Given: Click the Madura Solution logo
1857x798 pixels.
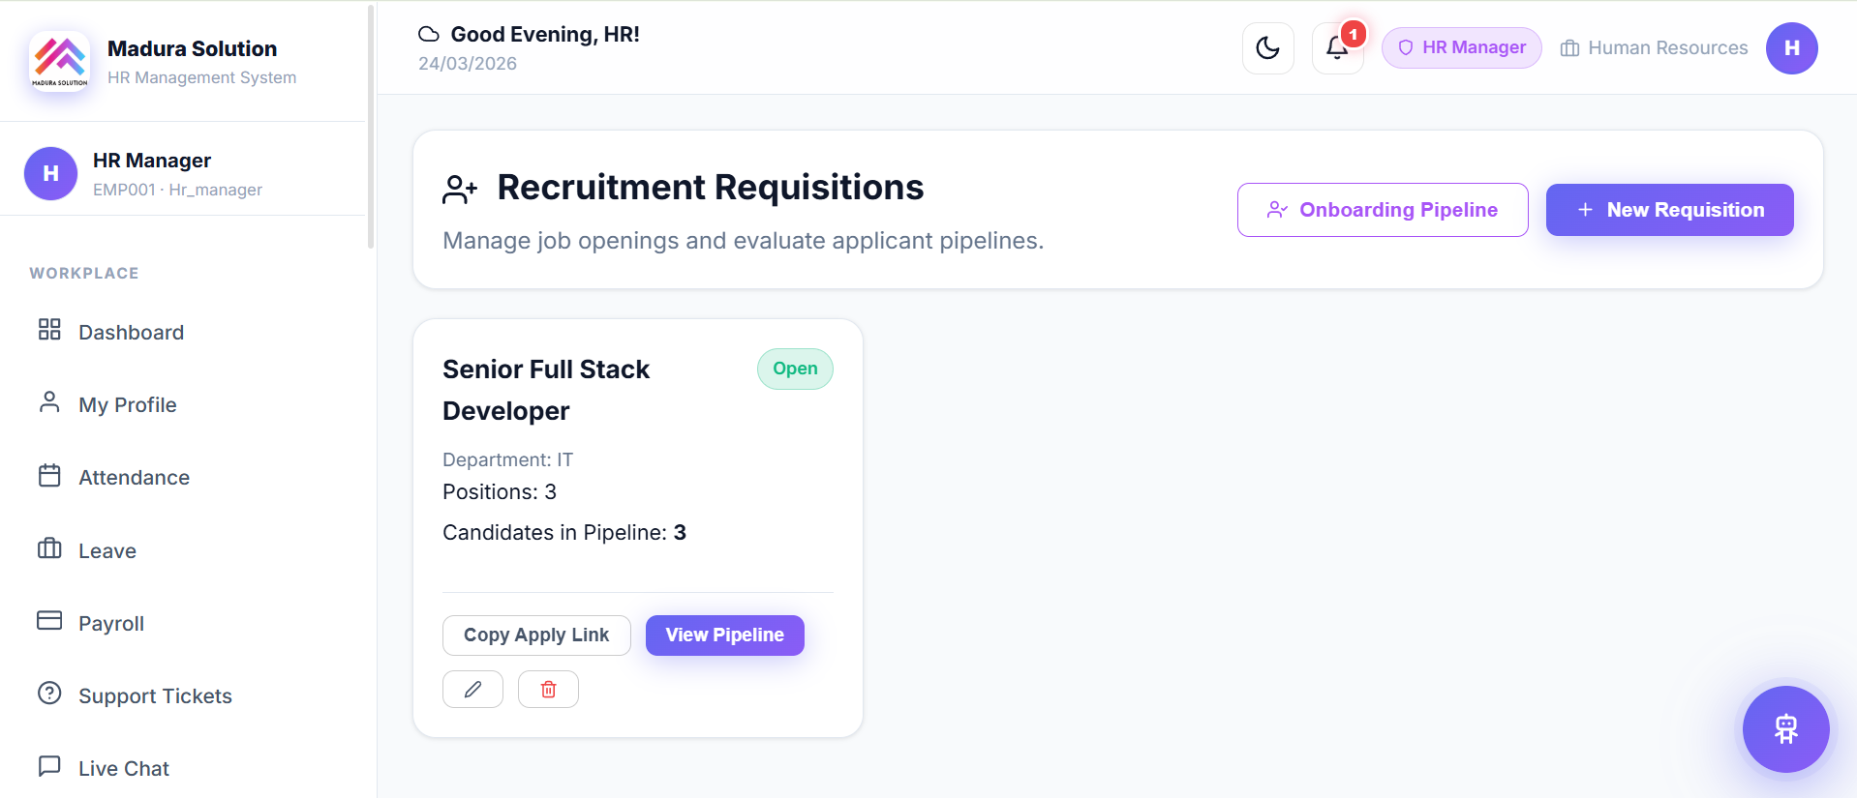Looking at the screenshot, I should click(x=60, y=60).
